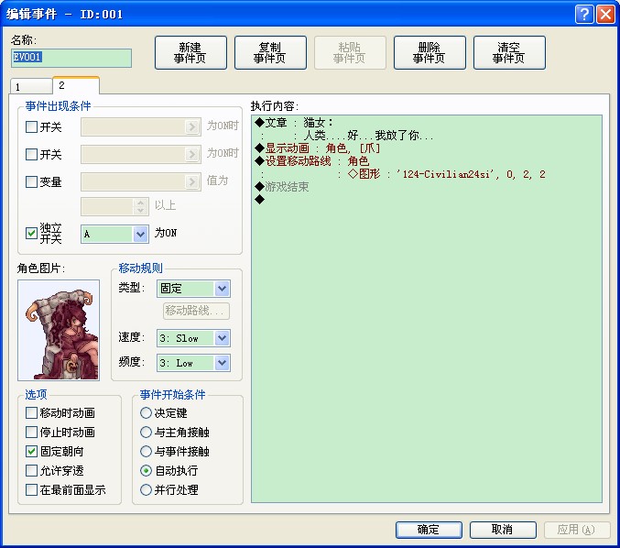Click the character graphic thumbnail
The image size is (620, 548).
59,330
